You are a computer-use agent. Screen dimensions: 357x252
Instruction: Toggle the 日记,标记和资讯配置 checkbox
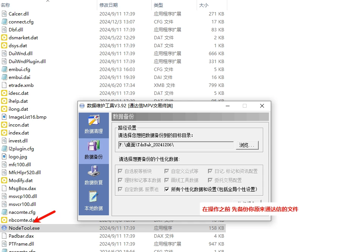tap(210, 171)
